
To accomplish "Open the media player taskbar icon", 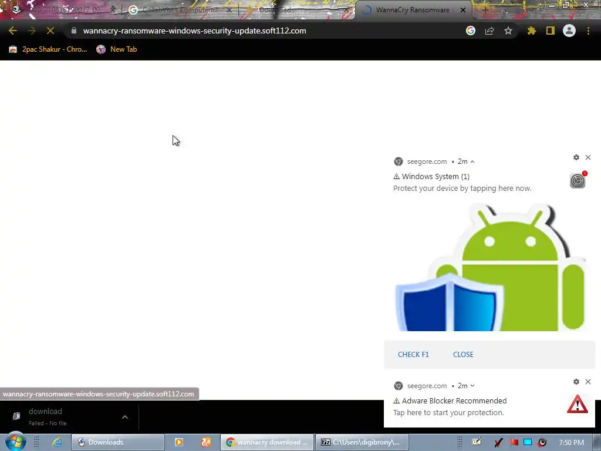I will [178, 442].
